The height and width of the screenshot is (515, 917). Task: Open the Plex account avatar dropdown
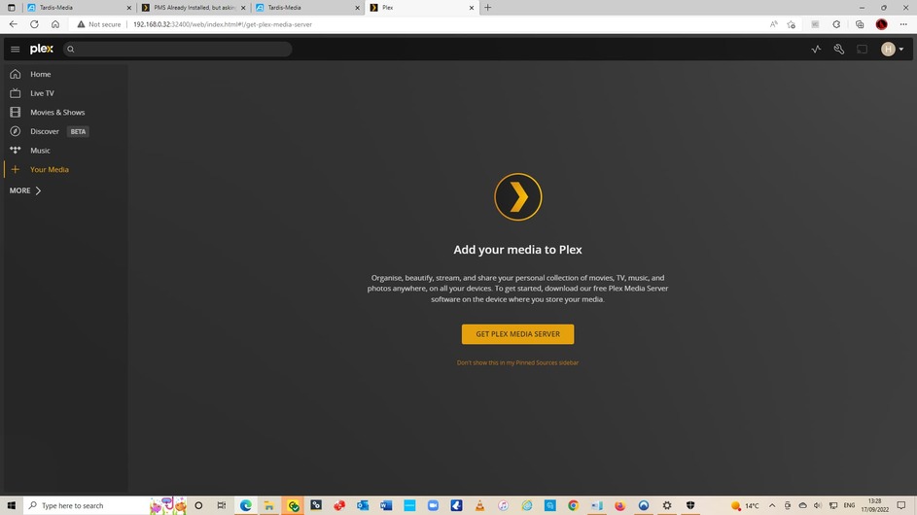coord(893,50)
